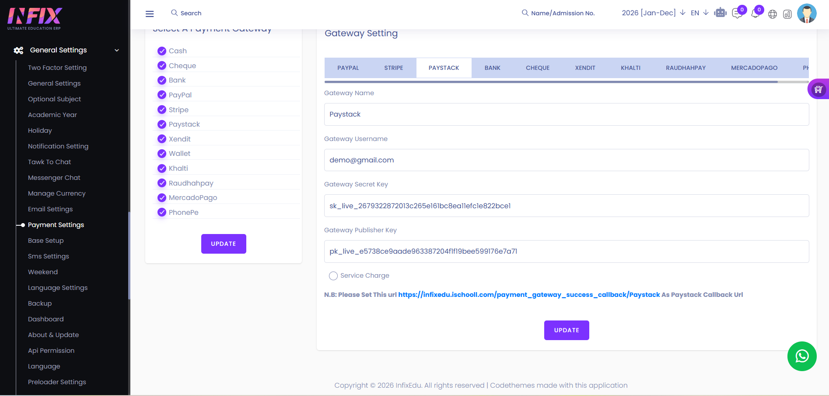Go to Optional Subject settings

[x=54, y=99]
